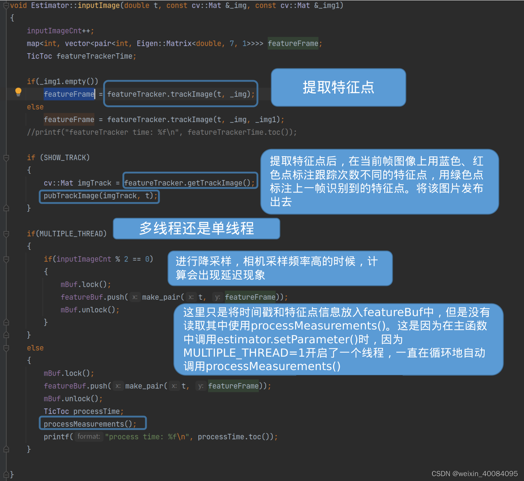Click the first mBuf.lock(); inside inputImageCnt block
The width and height of the screenshot is (524, 481).
click(x=86, y=284)
